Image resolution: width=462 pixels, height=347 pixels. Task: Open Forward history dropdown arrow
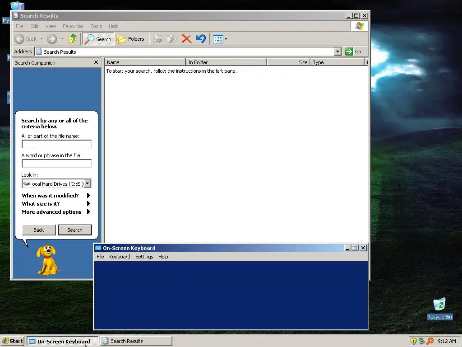[x=62, y=39]
